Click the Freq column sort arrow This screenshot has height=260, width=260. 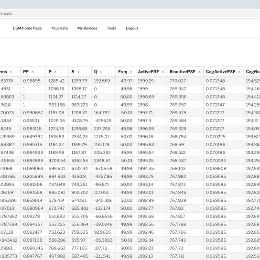(x=131, y=72)
